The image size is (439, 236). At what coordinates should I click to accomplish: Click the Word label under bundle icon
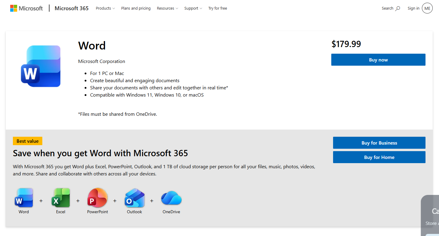click(x=24, y=212)
